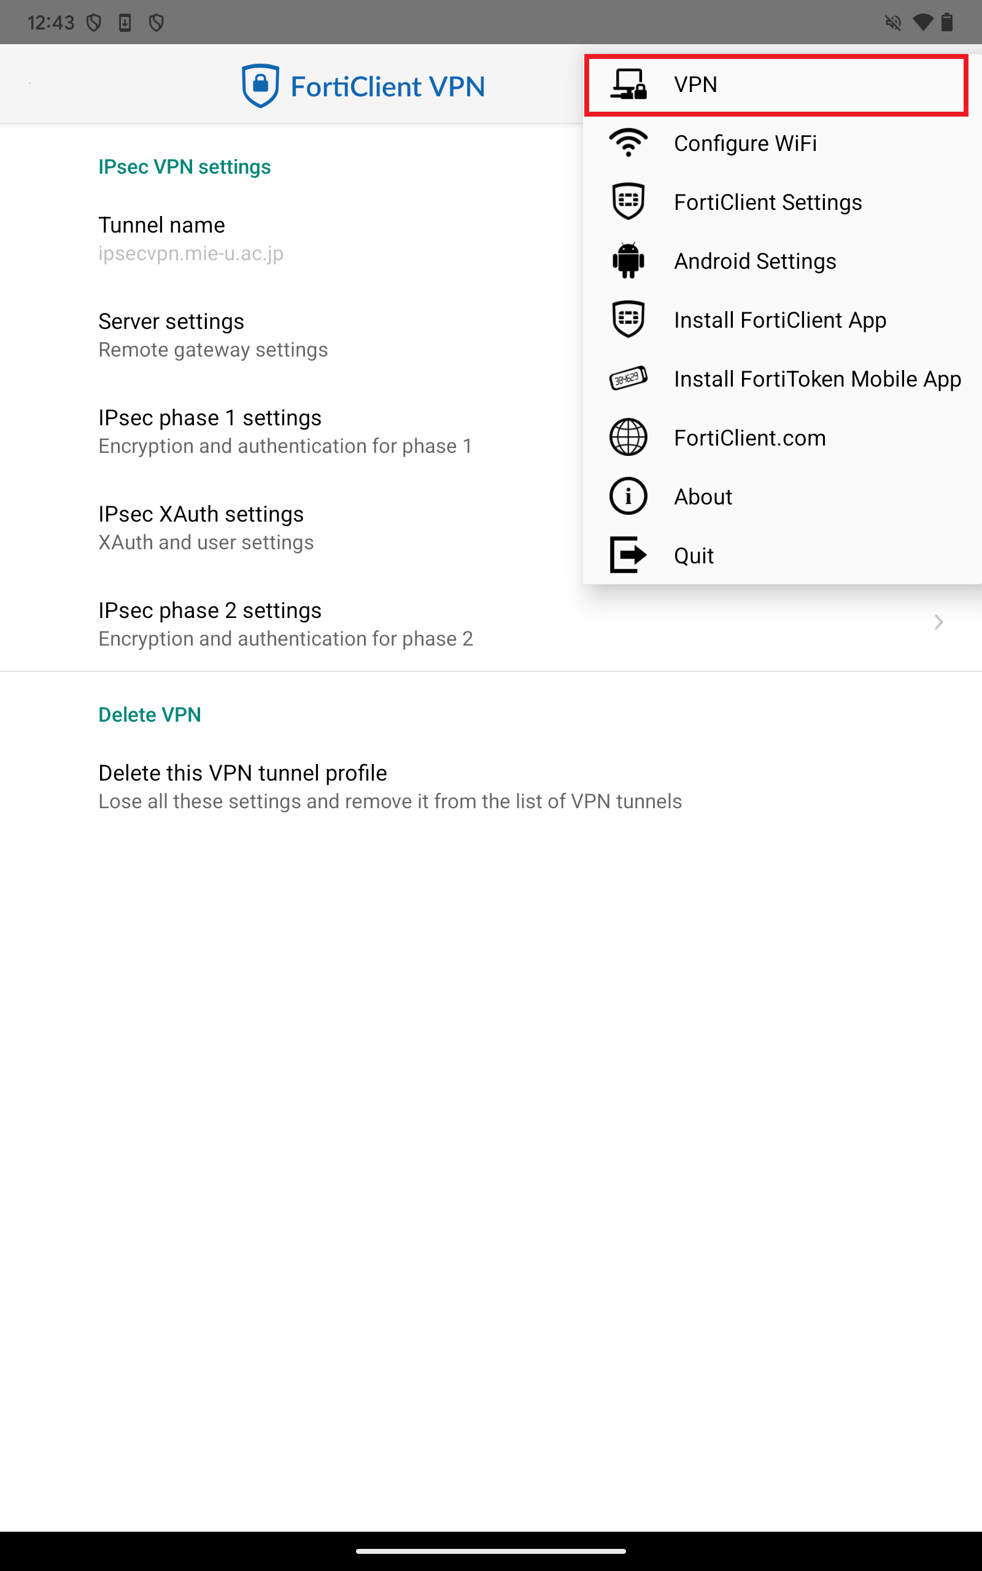Click the Install FortiClient App shield icon
982x1571 pixels.
point(628,319)
